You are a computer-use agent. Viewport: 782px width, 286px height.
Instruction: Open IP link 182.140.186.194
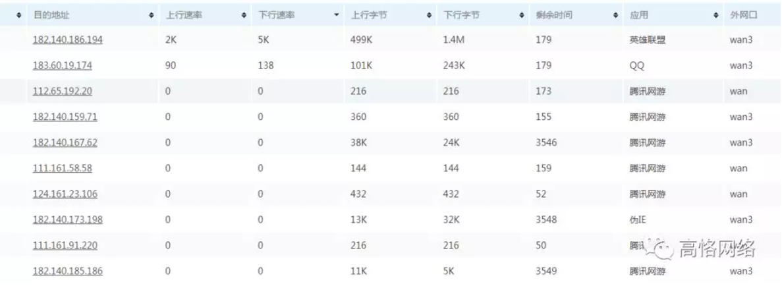click(68, 40)
